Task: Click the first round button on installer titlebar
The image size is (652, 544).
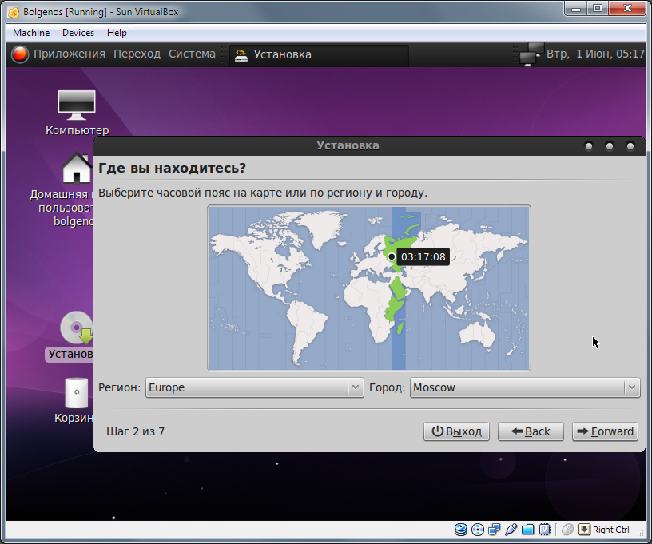Action: click(589, 146)
